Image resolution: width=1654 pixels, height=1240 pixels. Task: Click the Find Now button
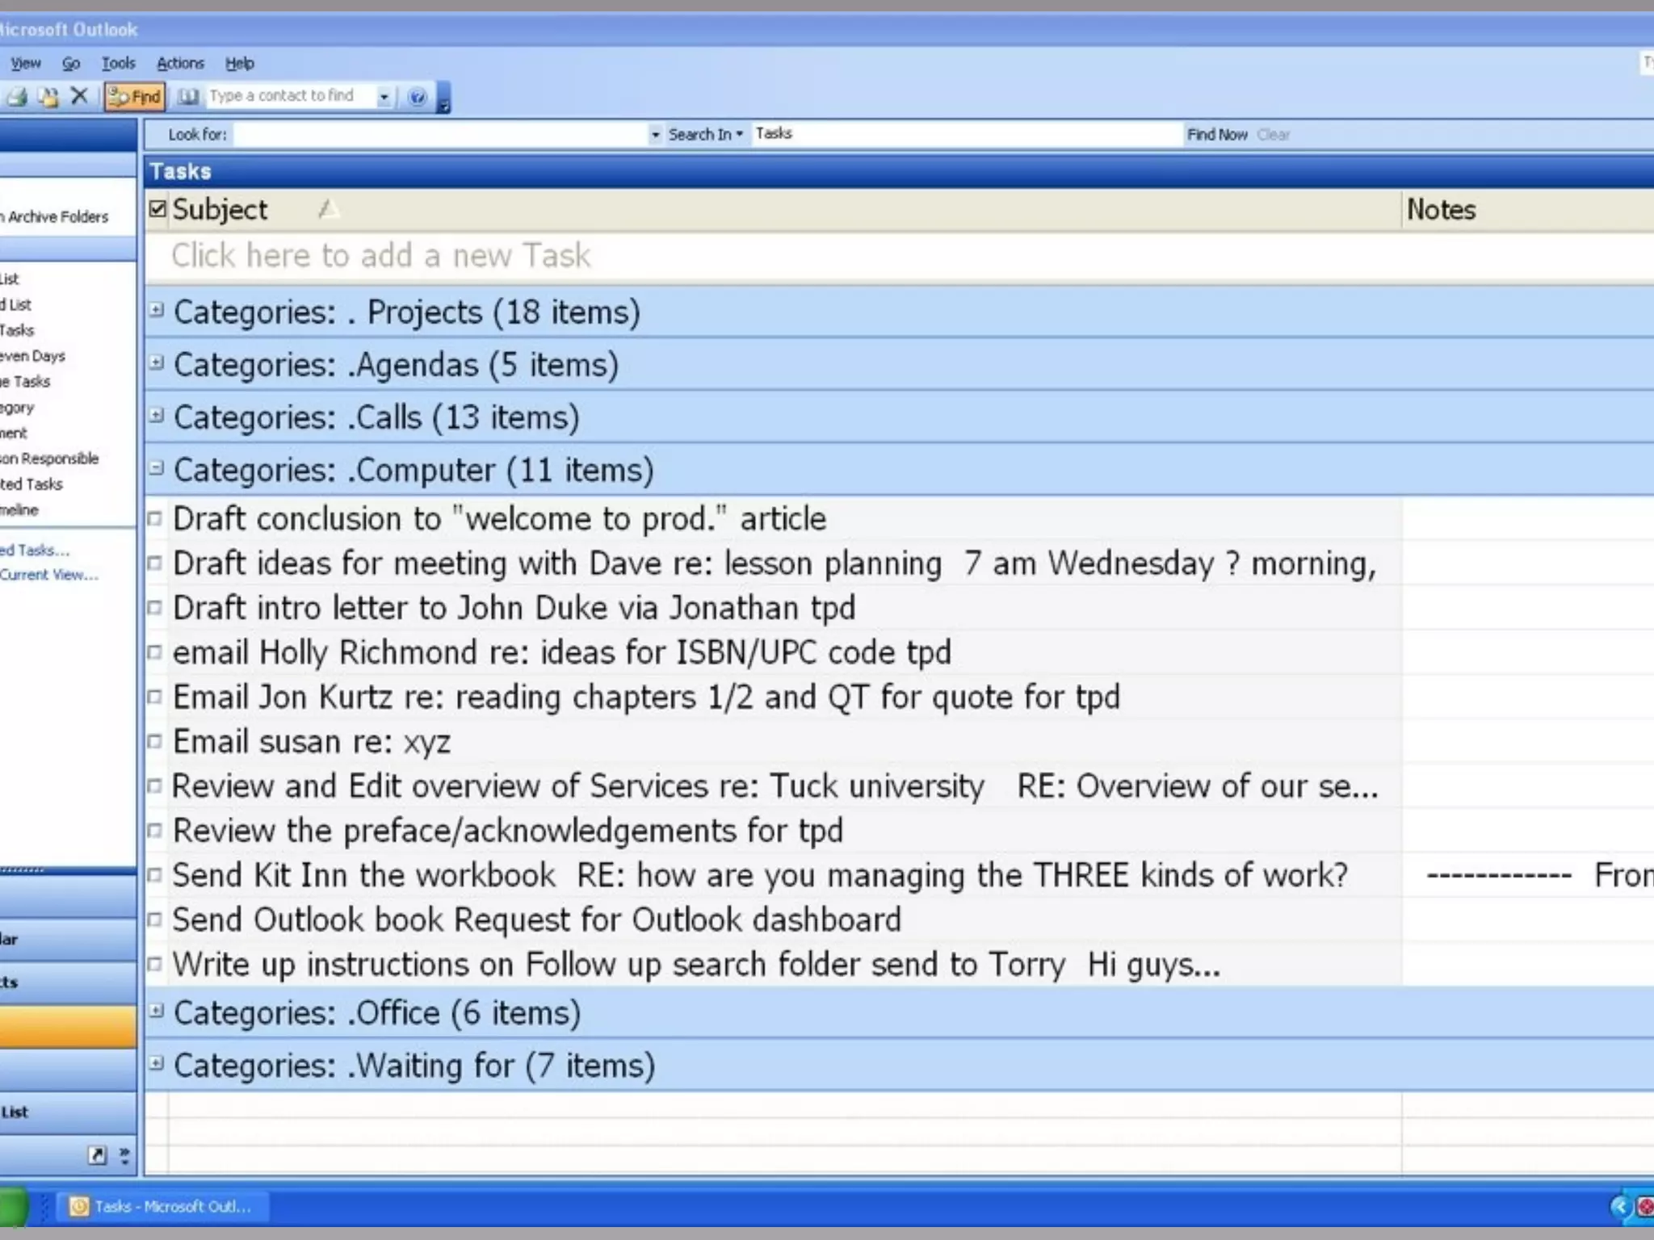[x=1216, y=135]
